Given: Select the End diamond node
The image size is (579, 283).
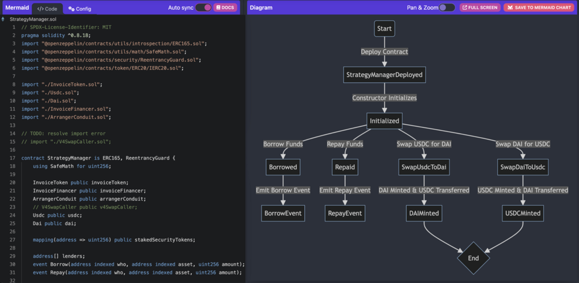Looking at the screenshot, I should pos(473,258).
